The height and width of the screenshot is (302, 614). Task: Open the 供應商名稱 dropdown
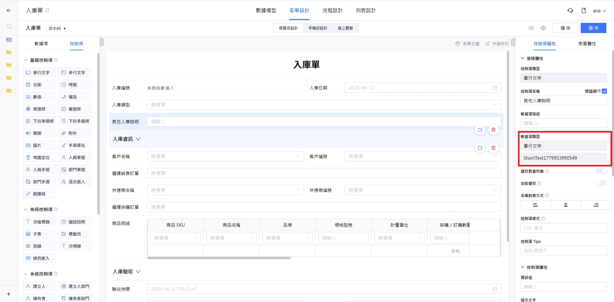225,190
